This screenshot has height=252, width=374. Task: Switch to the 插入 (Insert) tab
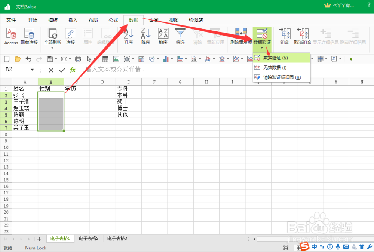tap(73, 20)
